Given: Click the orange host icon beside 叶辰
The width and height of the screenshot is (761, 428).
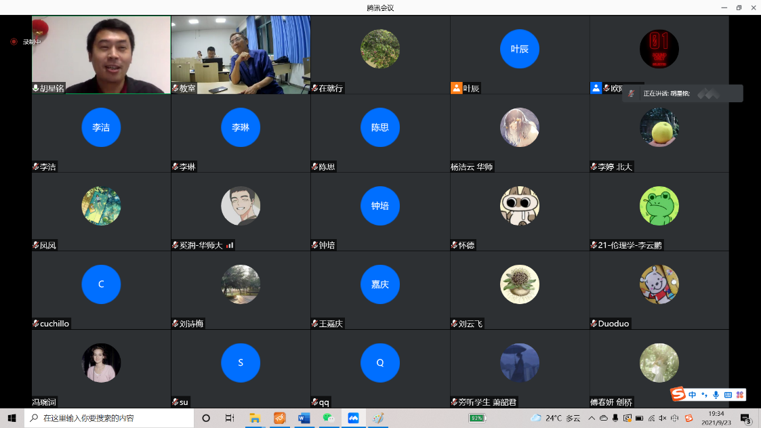Looking at the screenshot, I should point(456,88).
